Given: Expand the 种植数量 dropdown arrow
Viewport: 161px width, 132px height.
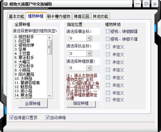Looking at the screenshot, I should 89,68.
